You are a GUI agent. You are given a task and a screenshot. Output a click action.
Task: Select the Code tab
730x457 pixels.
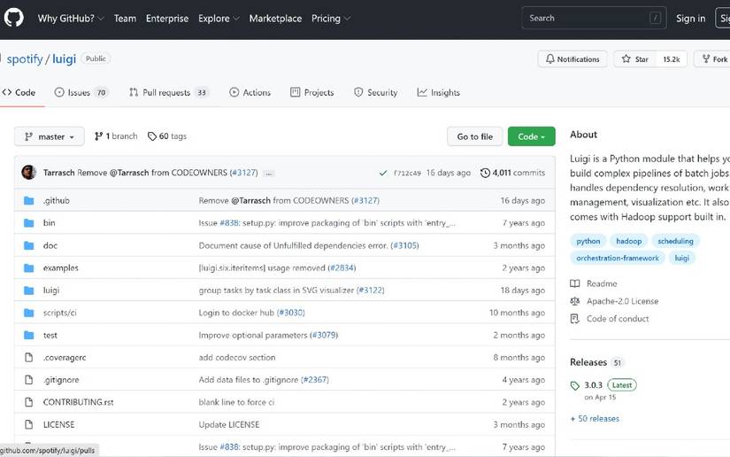(19, 93)
